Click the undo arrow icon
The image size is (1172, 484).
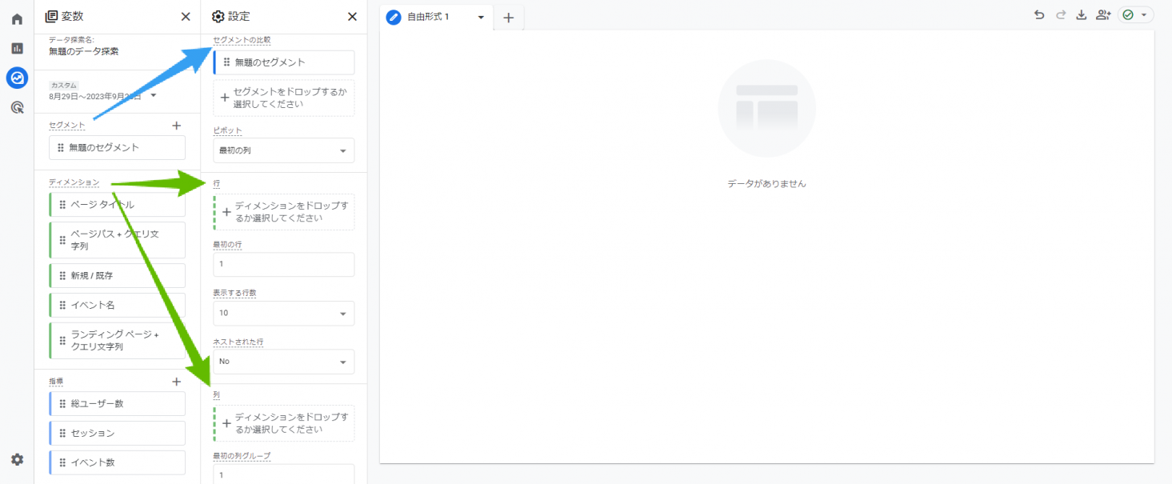coord(1039,15)
